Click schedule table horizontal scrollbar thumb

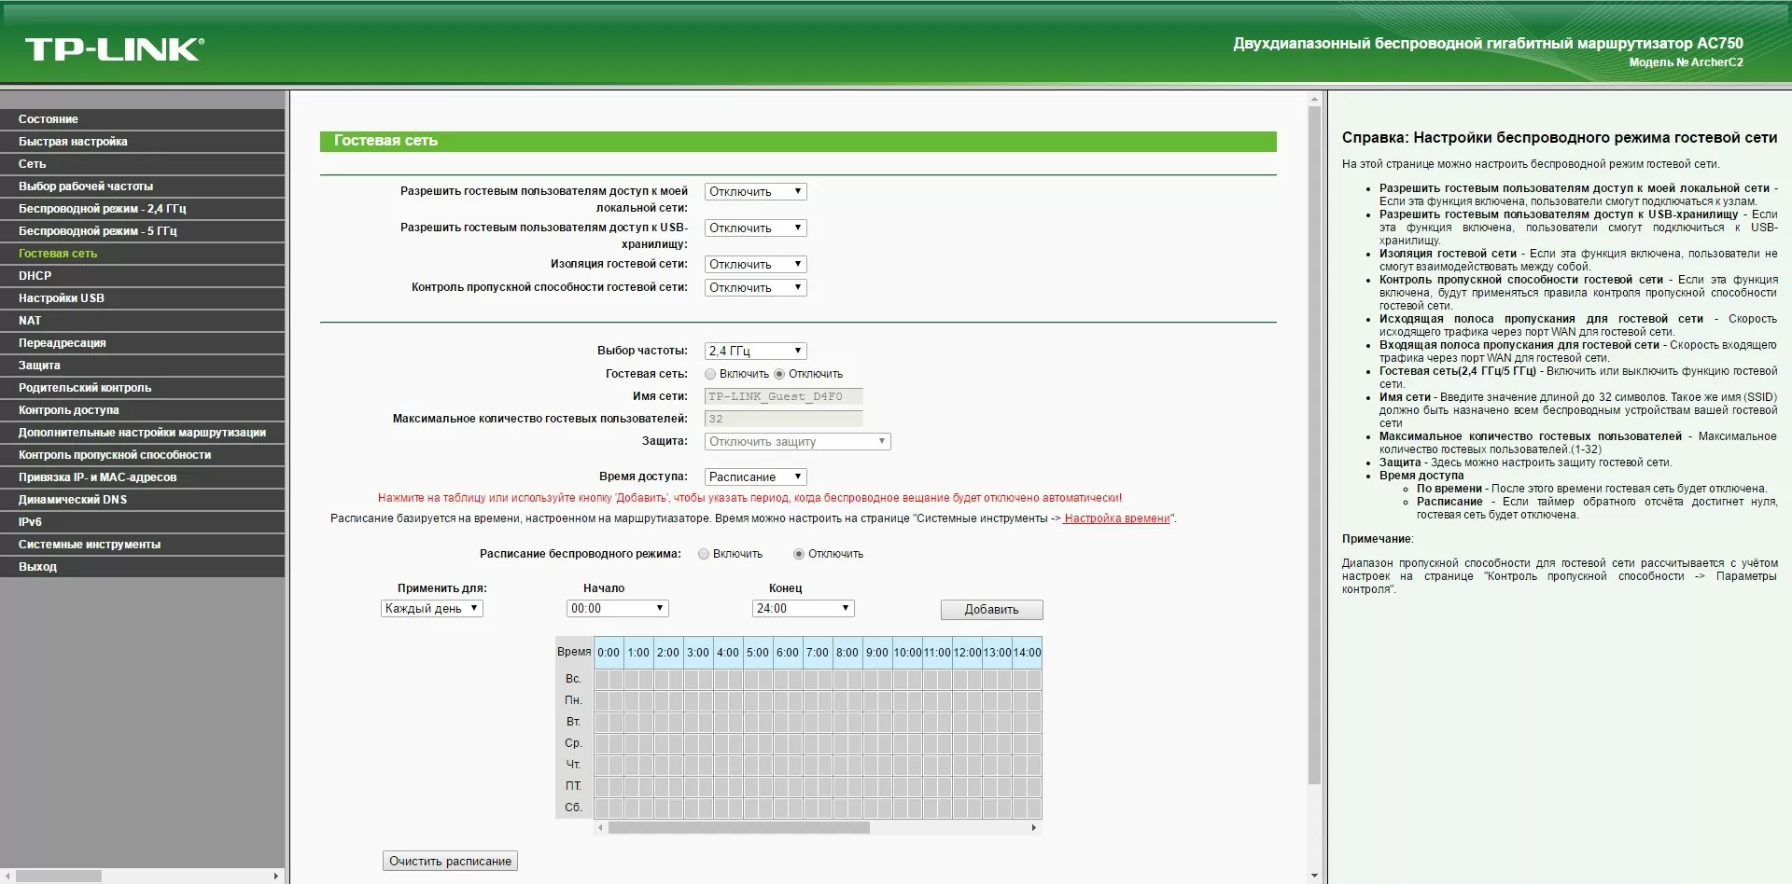[x=738, y=828]
